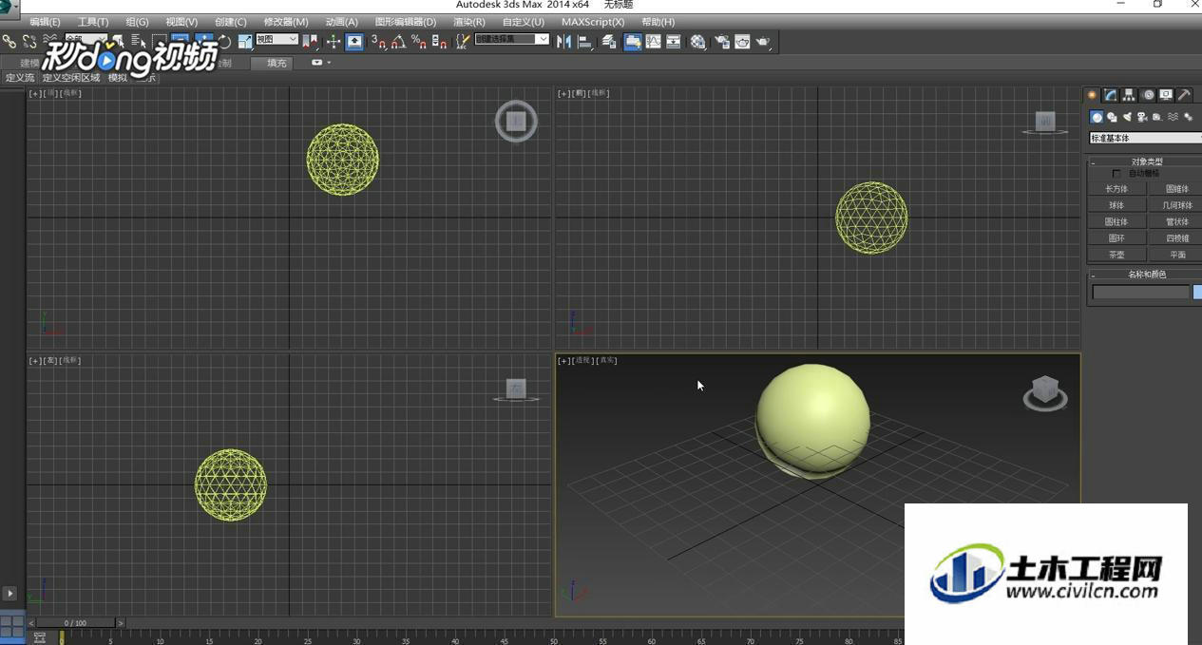The height and width of the screenshot is (645, 1202).
Task: Open Display command panel tab
Action: tap(1166, 95)
